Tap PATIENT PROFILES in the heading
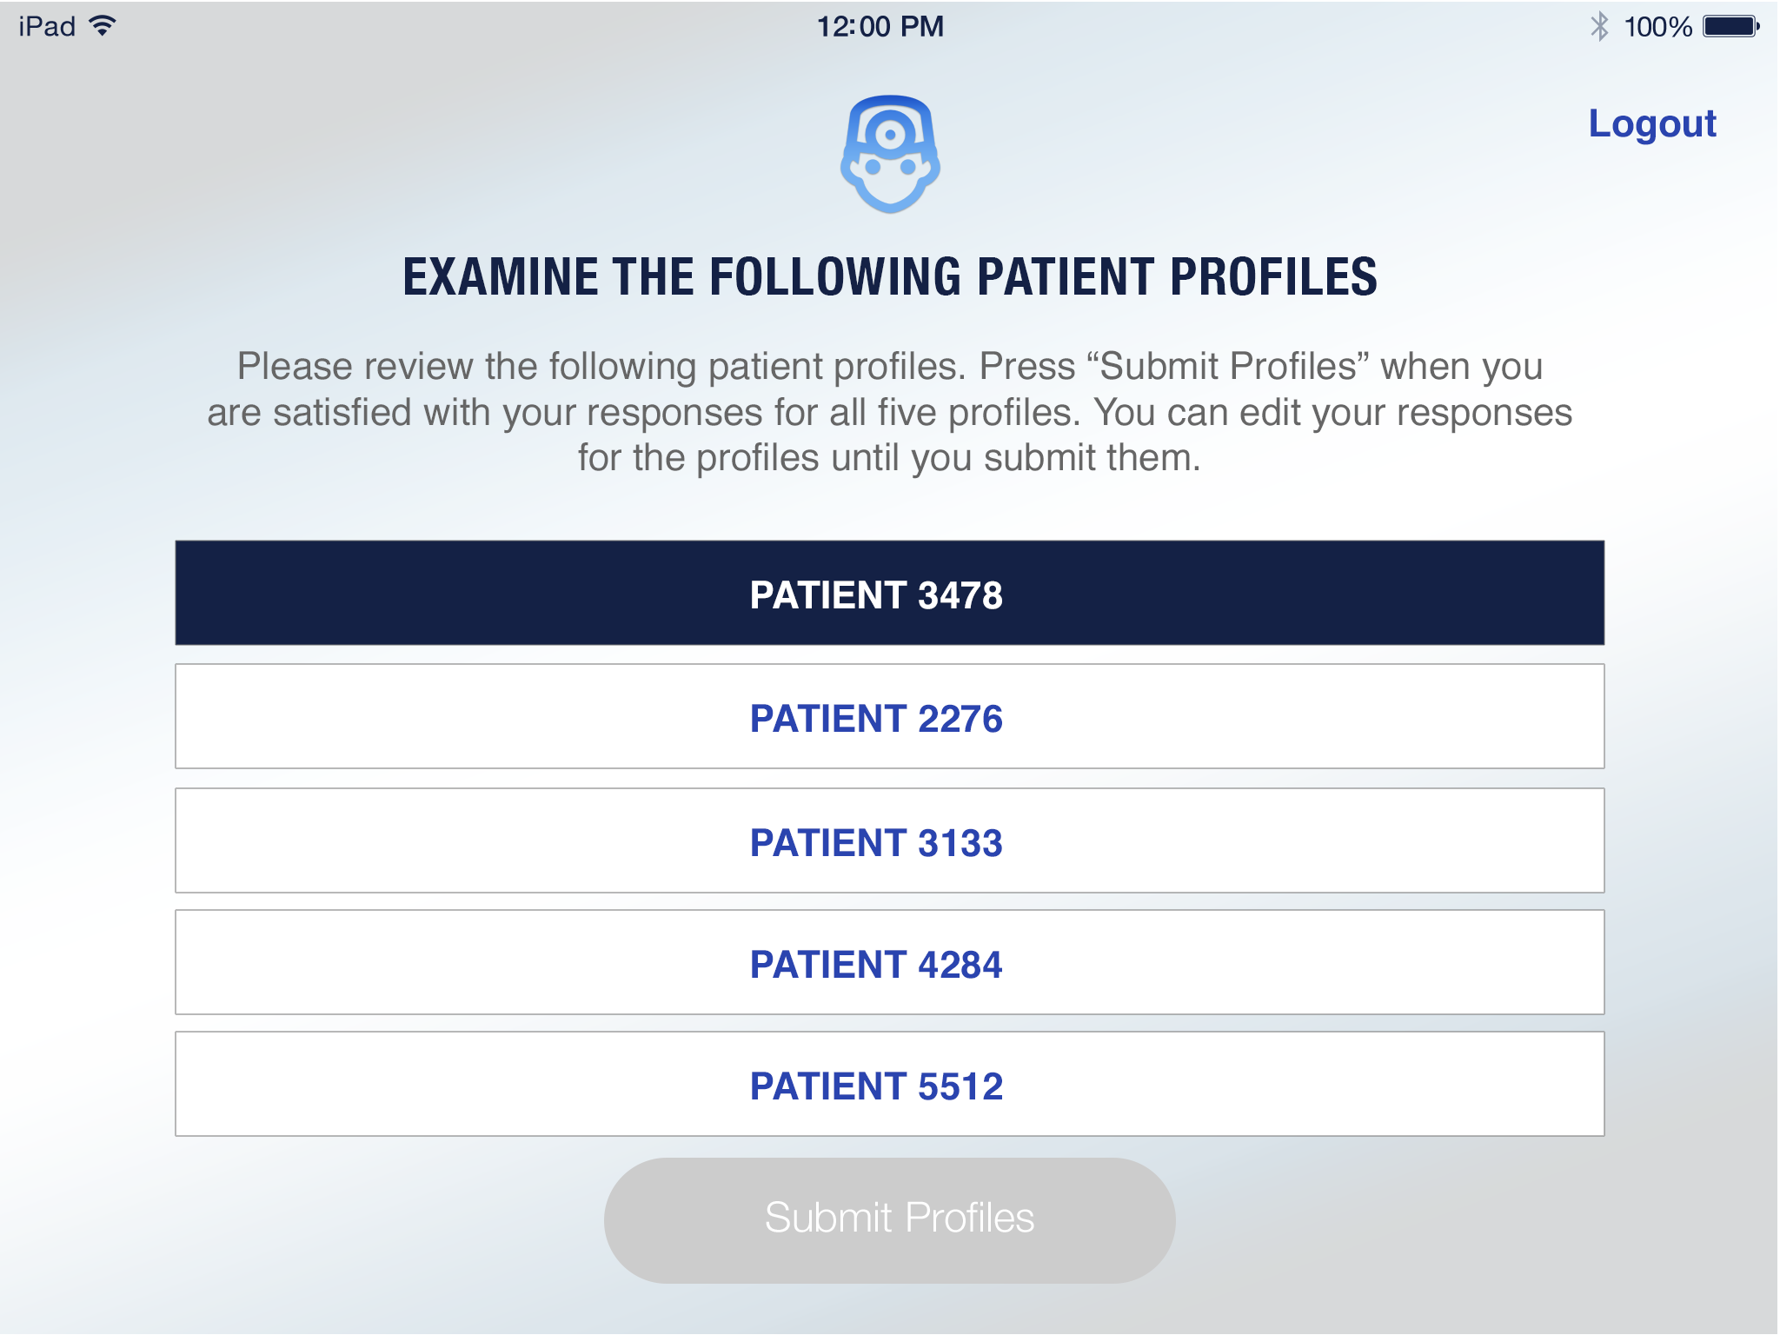This screenshot has width=1780, height=1335. [1177, 277]
